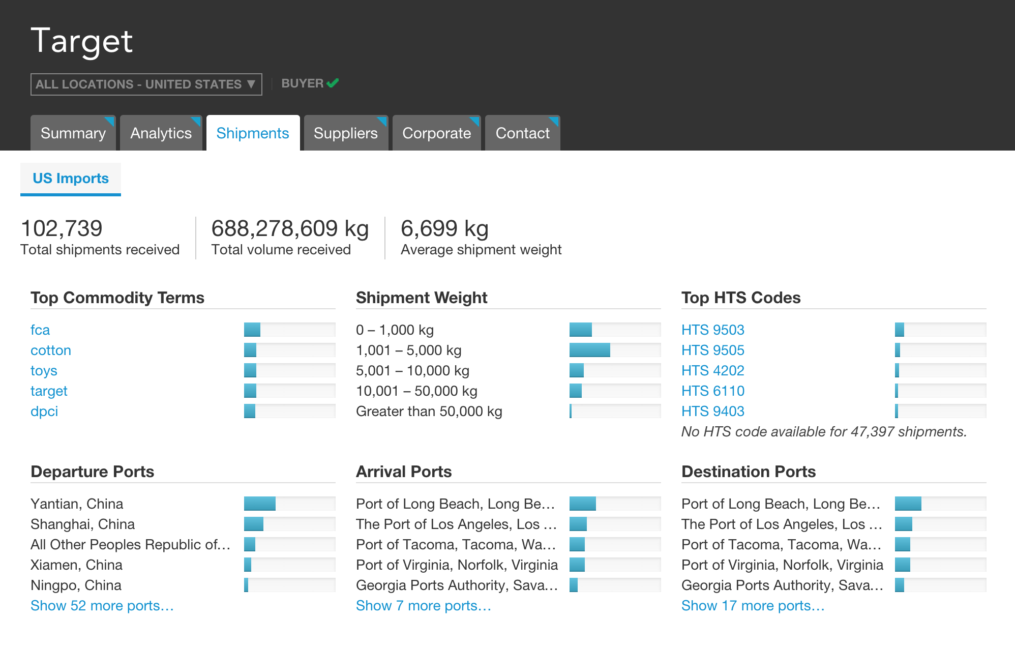Click the 5,001 – 10,000 kg row
Image resolution: width=1015 pixels, height=647 pixels.
pos(509,371)
